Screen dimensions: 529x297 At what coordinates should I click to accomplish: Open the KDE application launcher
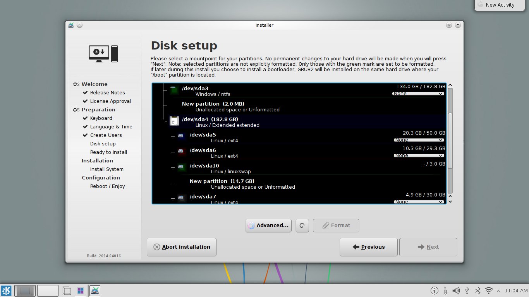6,291
